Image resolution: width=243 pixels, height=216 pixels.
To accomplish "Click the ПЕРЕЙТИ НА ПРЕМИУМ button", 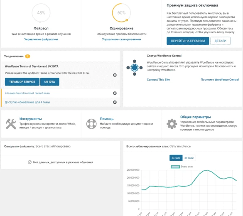I will 188,41.
